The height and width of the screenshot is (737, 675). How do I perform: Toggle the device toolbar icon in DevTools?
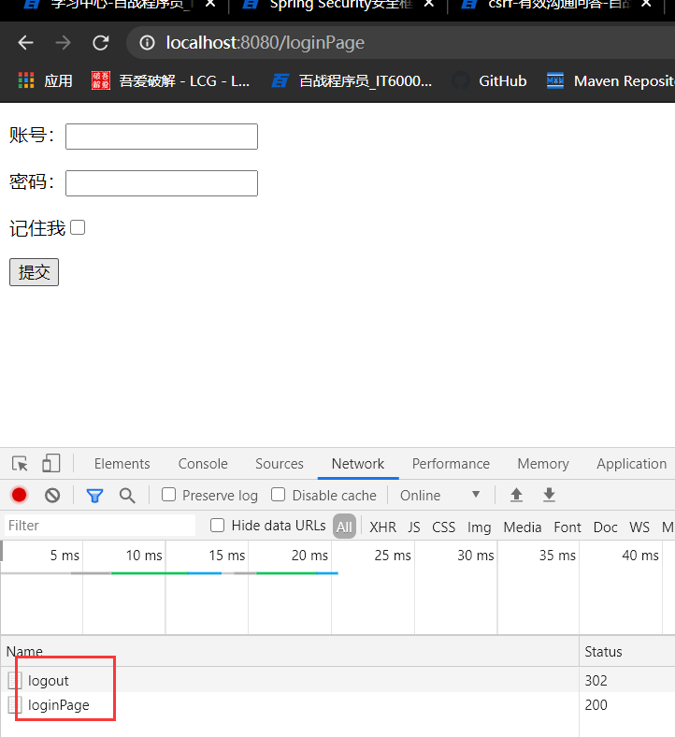click(x=51, y=463)
